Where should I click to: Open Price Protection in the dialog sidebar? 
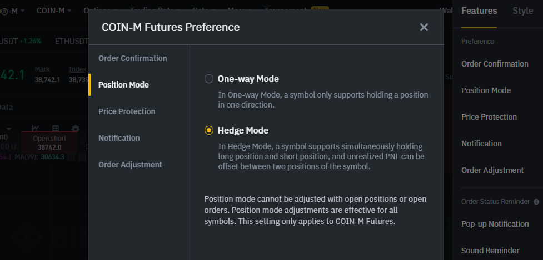point(127,111)
